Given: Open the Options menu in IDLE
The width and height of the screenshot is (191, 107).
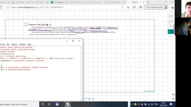Looking at the screenshot, I should pyautogui.click(x=15, y=44).
